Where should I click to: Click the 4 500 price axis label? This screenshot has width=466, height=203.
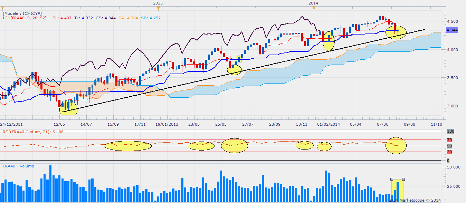pos(452,21)
